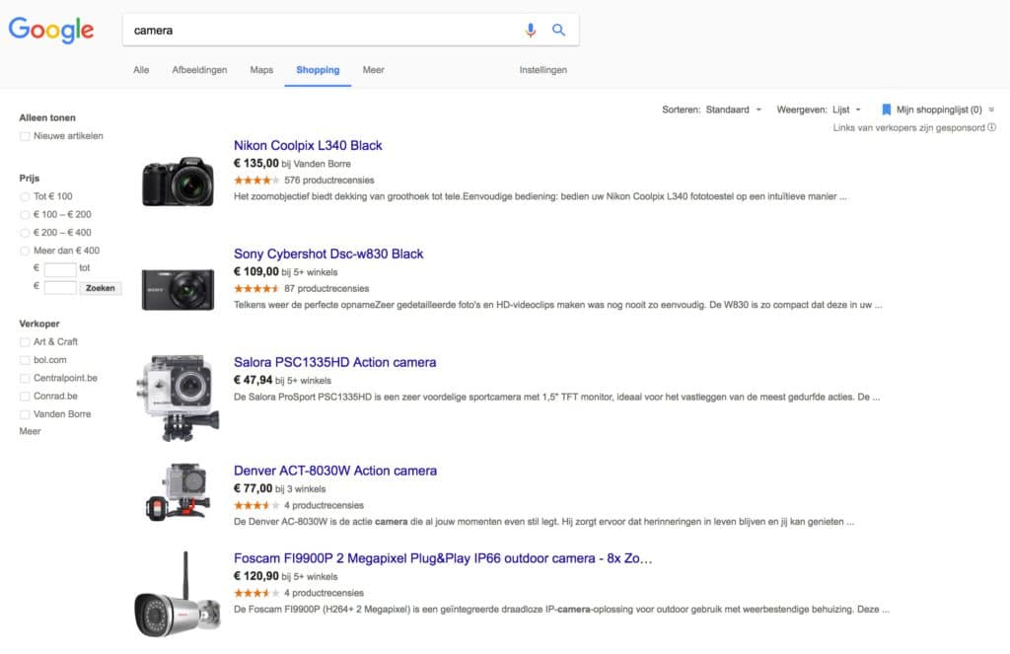Click 576 productrecensies reviews text
The height and width of the screenshot is (654, 1010).
tap(329, 181)
